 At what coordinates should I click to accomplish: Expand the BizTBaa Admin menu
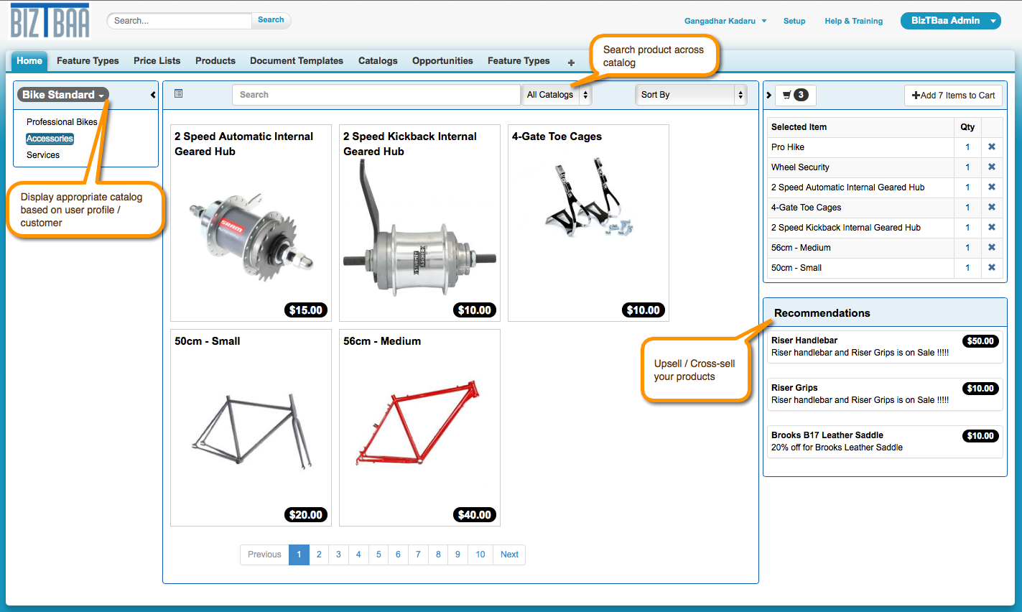point(950,21)
